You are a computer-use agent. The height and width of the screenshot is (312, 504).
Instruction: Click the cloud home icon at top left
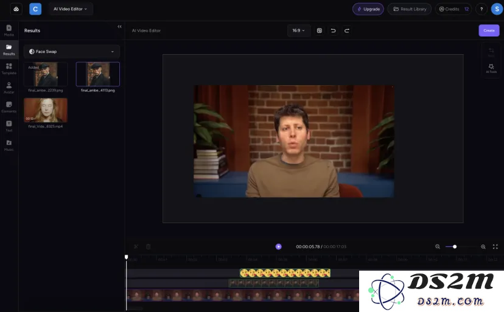[16, 9]
